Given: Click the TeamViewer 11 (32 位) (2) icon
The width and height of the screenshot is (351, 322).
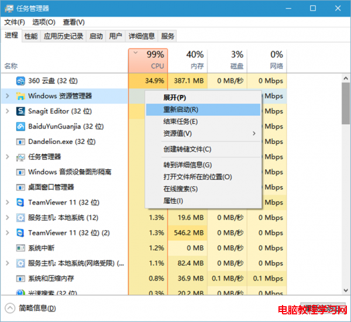Looking at the screenshot, I should (20, 233).
